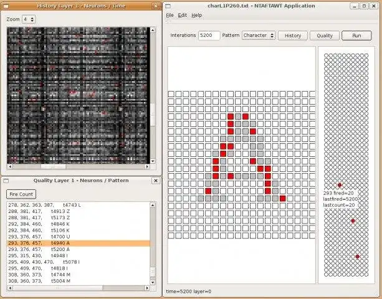Click the bottom-right red cell of letter A
Screen dimensions: 382x299
282,199
